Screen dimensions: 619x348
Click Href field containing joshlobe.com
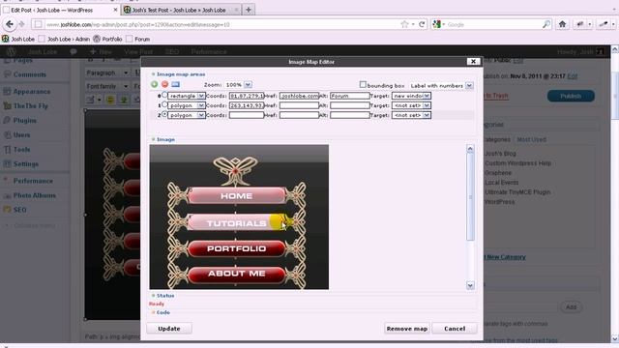point(299,96)
